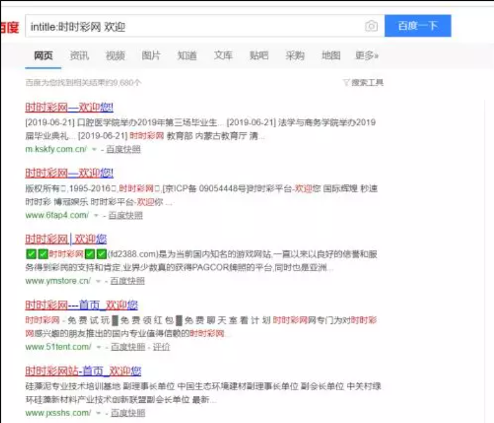Open 百度快照 for www.6fap4.com
Viewport: 494px width, 423px height.
pyautogui.click(x=126, y=215)
